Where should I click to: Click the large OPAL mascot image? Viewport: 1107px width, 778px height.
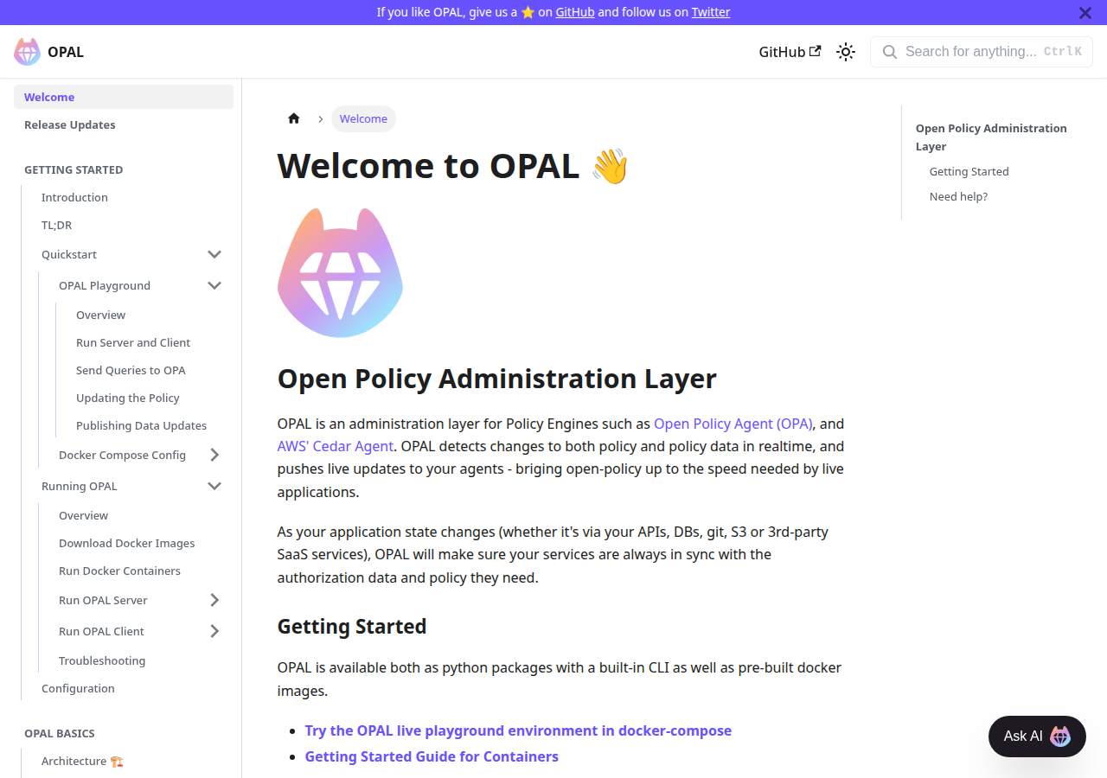click(x=340, y=272)
